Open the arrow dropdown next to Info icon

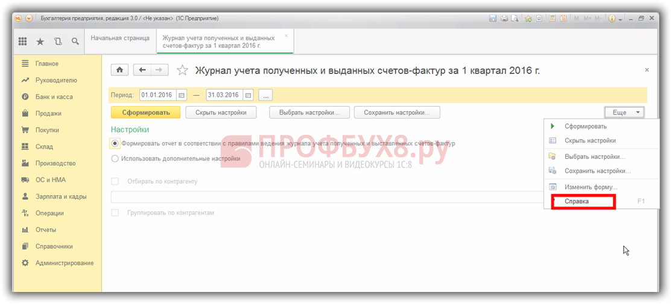click(x=620, y=20)
